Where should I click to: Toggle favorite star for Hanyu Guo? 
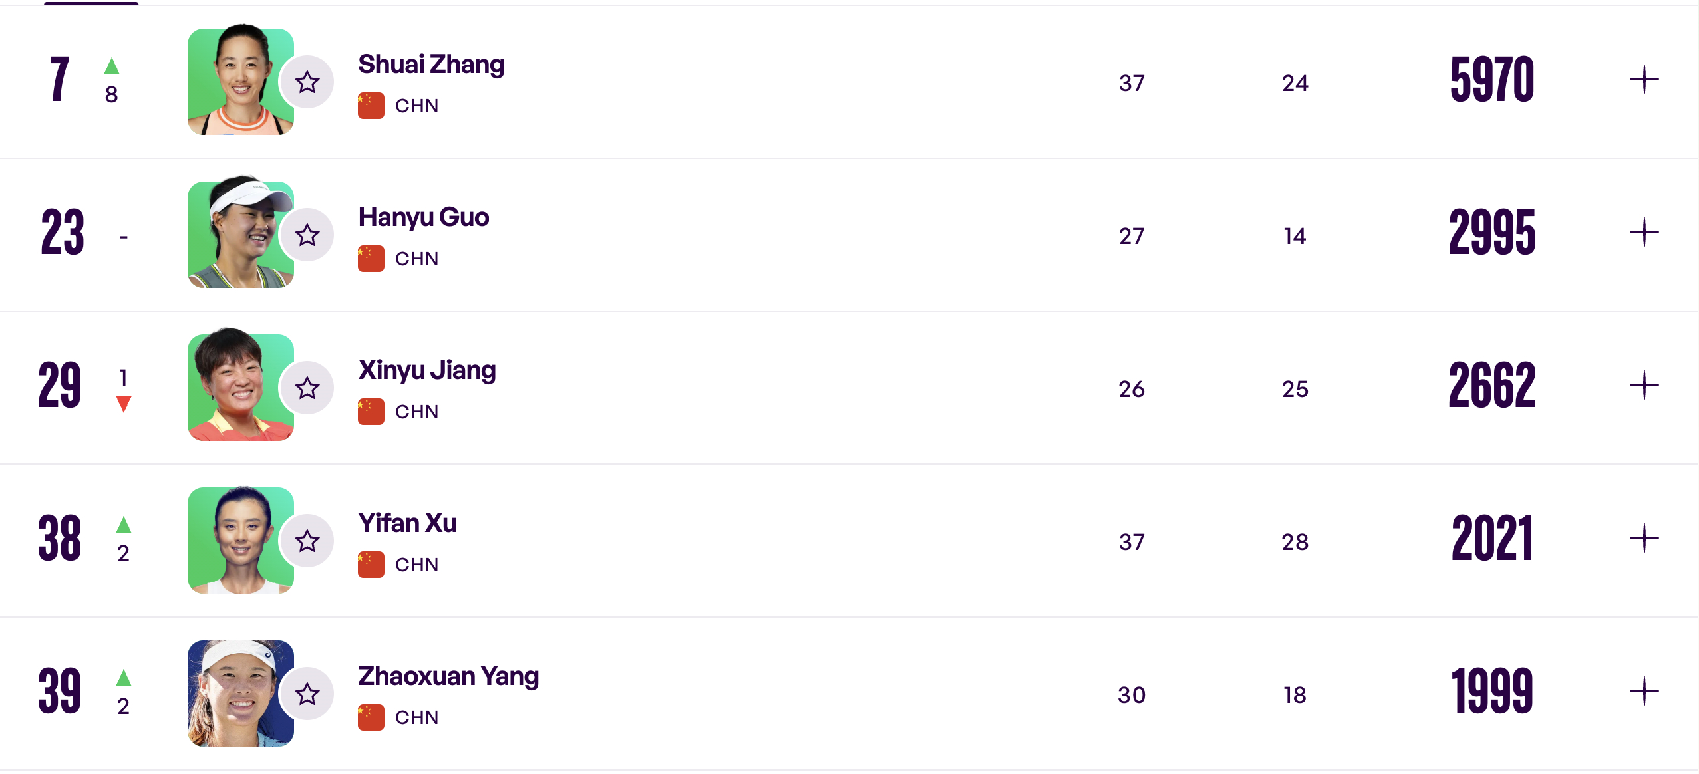pos(307,235)
